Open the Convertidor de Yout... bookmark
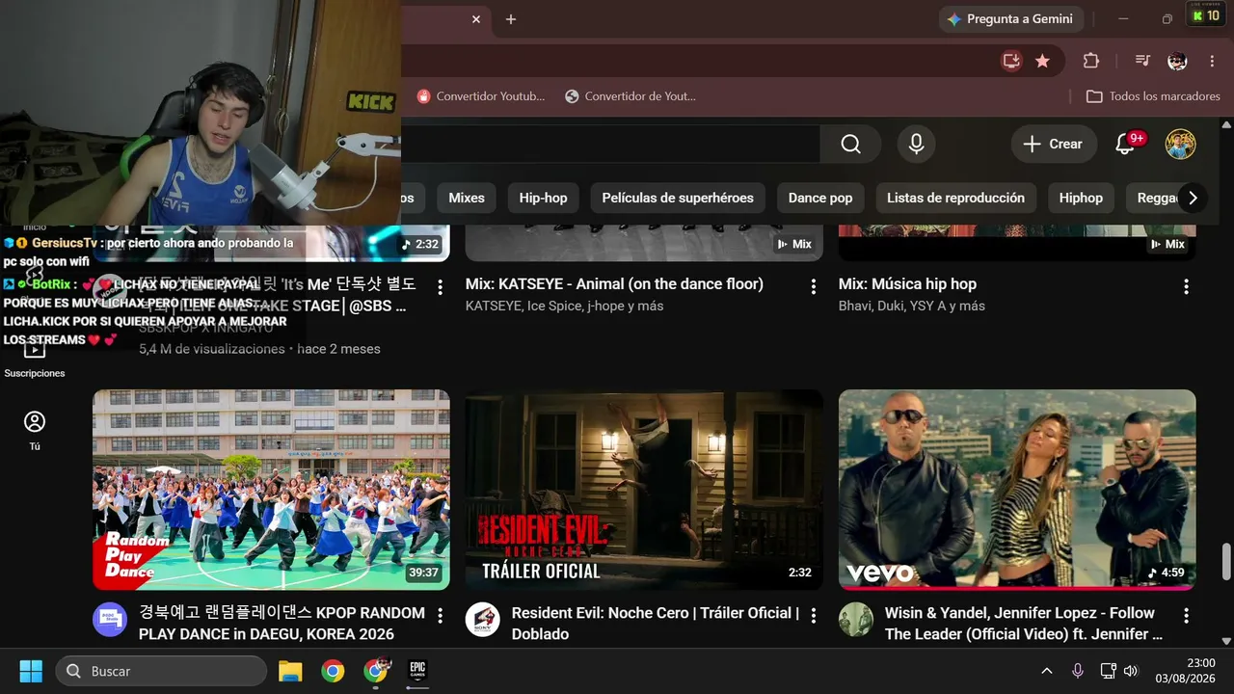 (x=630, y=96)
